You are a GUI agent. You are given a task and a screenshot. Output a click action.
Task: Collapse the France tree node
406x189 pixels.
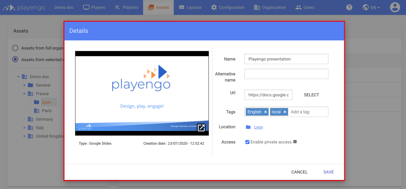pos(24,94)
